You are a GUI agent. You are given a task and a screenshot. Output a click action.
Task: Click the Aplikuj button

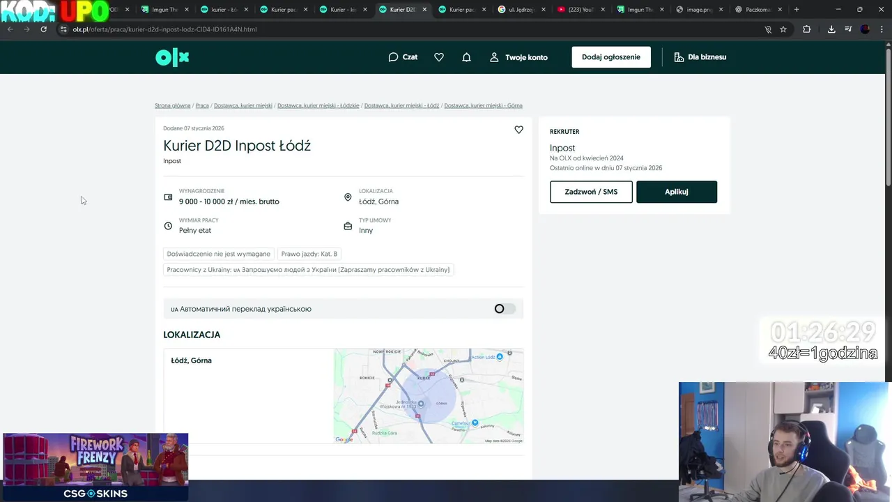click(677, 192)
